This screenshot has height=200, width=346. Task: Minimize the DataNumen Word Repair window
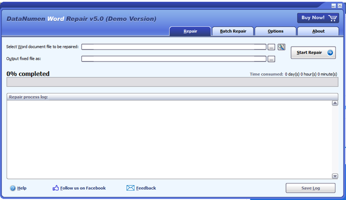[x=333, y=6]
